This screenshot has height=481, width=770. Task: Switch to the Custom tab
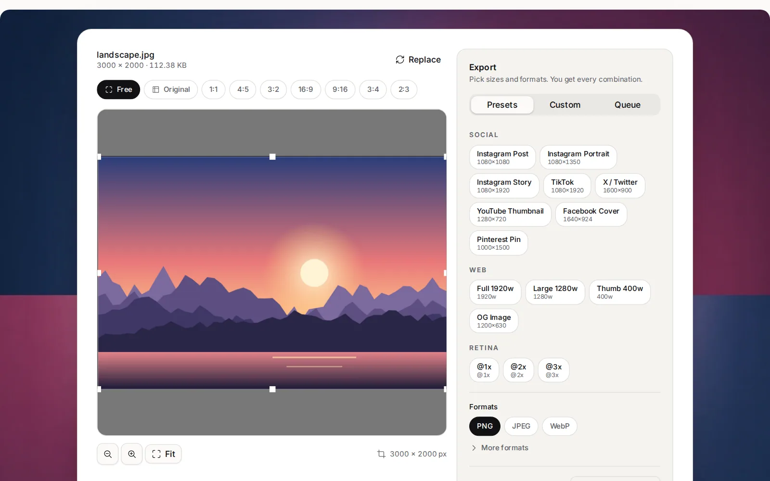point(565,105)
